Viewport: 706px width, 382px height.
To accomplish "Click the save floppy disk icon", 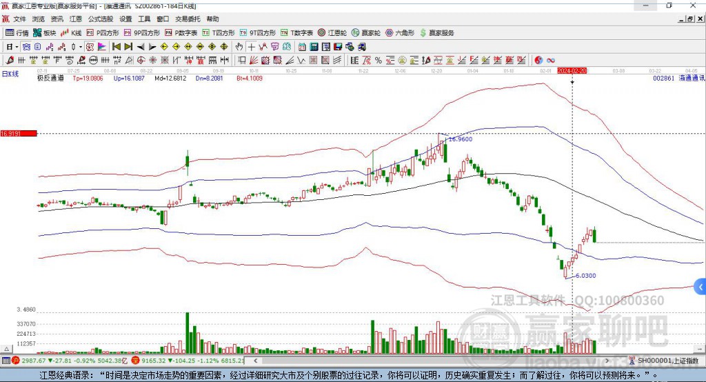I will [338, 47].
